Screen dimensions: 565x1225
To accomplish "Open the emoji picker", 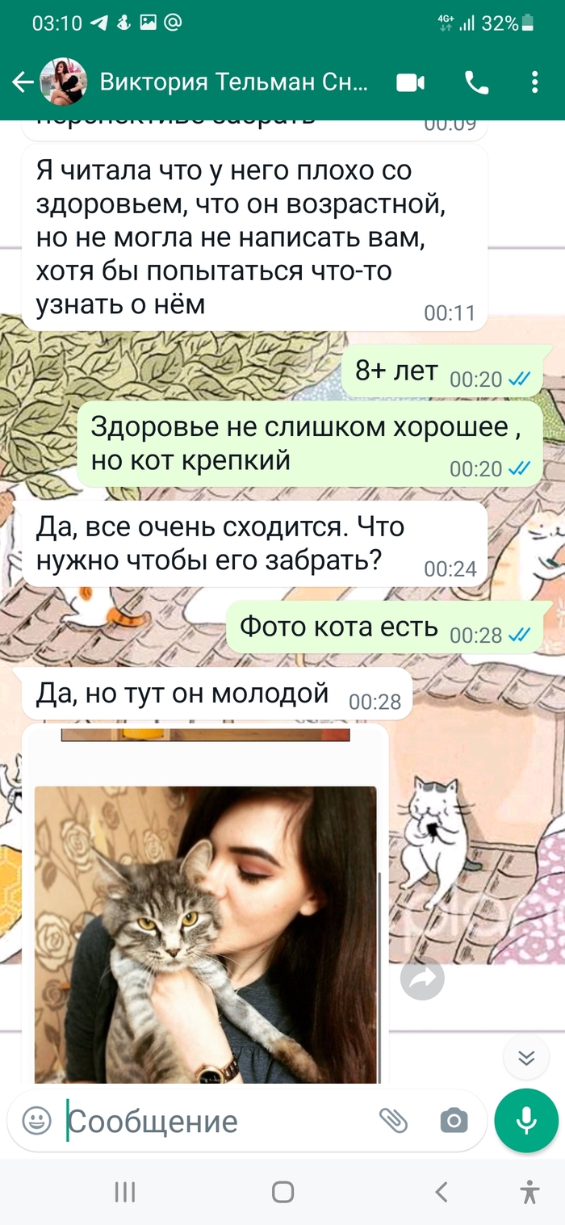I will [36, 1120].
